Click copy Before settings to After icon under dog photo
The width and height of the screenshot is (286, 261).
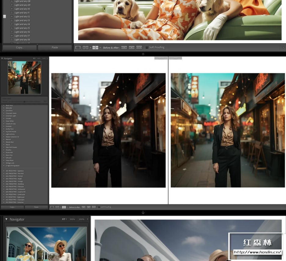[x=124, y=48]
